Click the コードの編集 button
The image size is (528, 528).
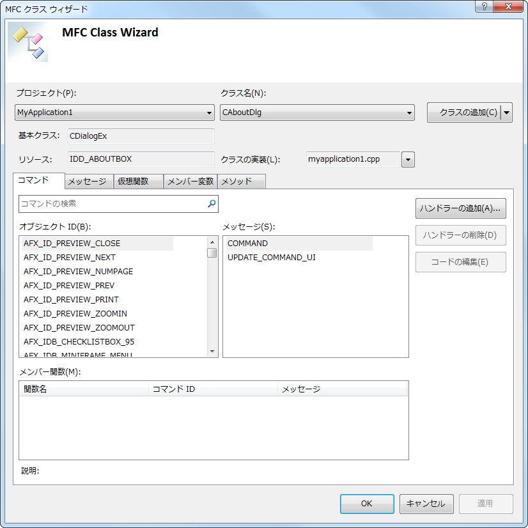(x=460, y=262)
